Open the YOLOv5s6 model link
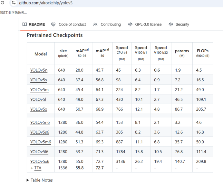 pyautogui.click(x=40, y=132)
